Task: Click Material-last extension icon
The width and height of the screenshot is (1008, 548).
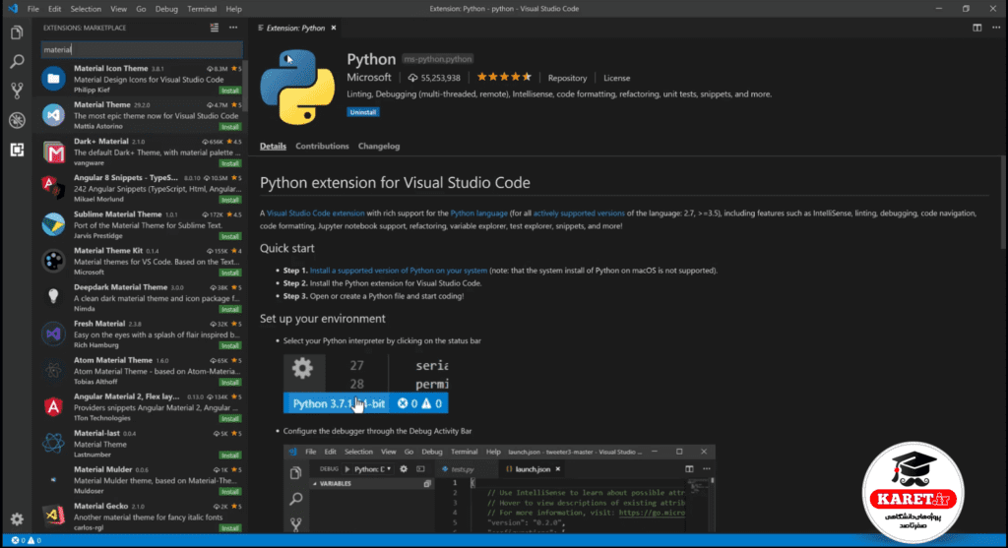Action: (53, 444)
